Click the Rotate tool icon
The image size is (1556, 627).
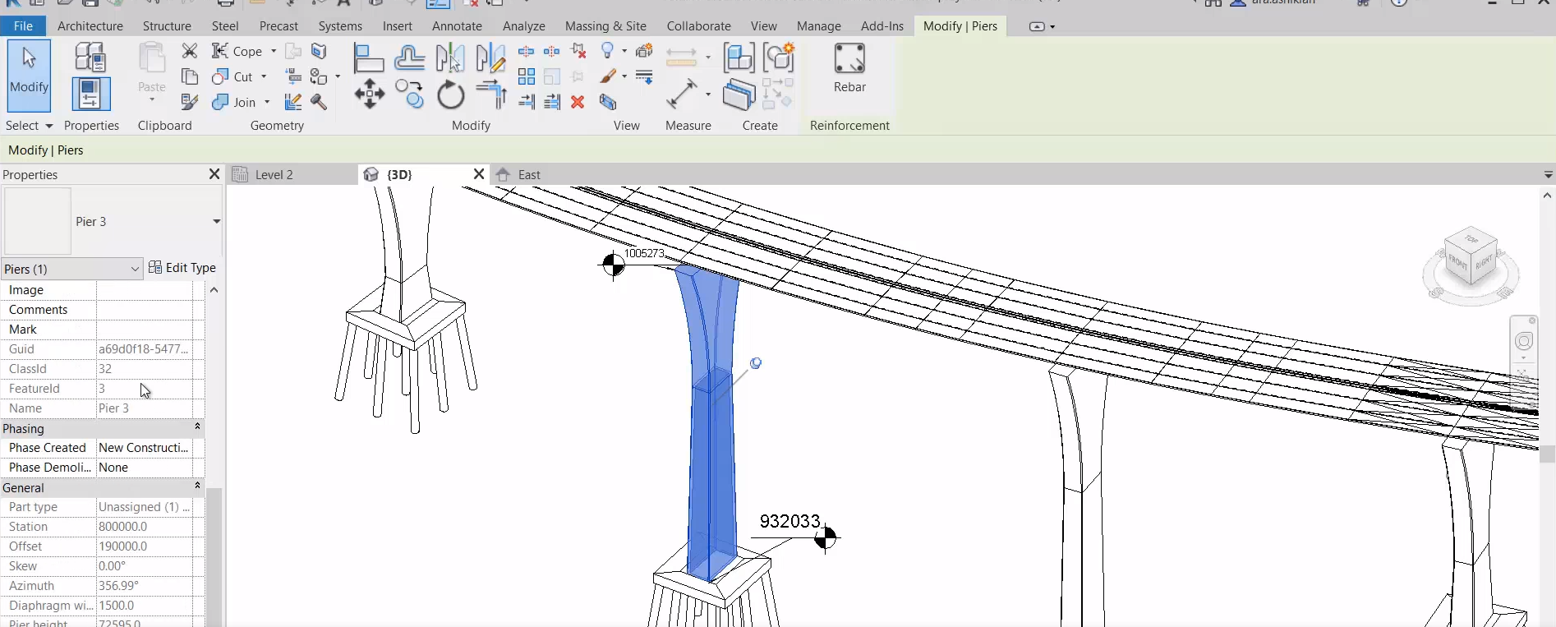(x=450, y=95)
